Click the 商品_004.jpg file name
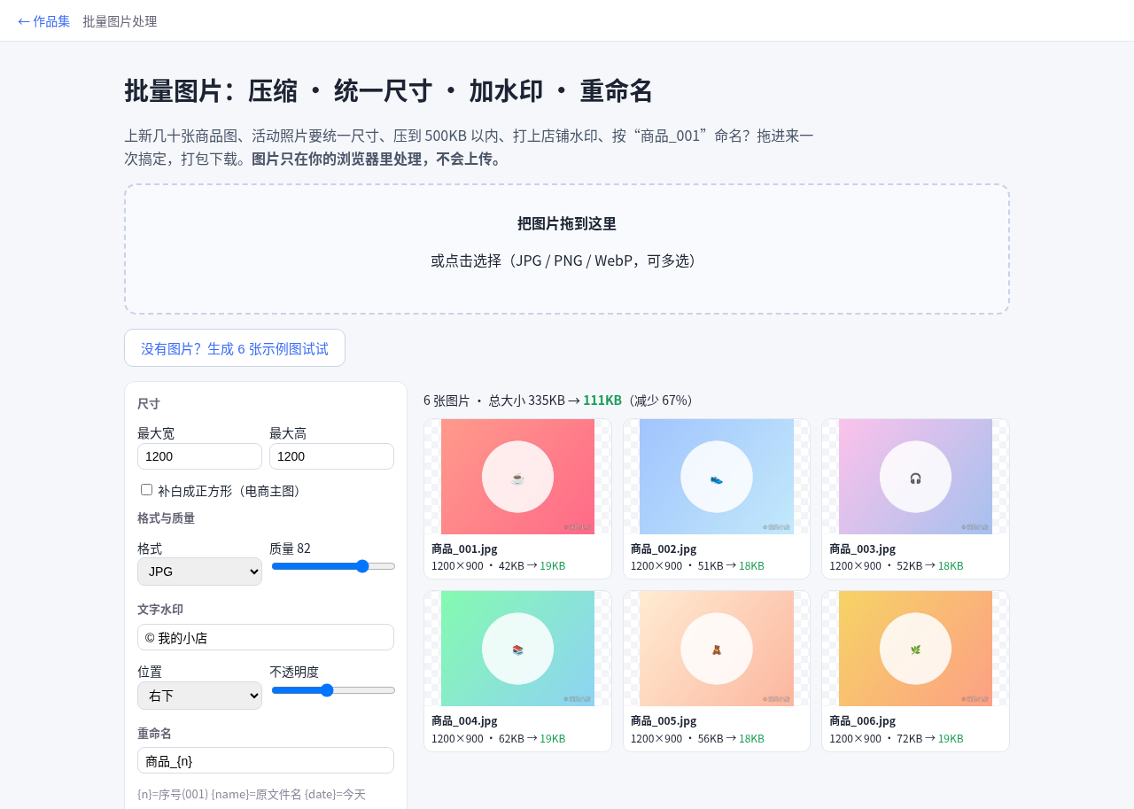1134x809 pixels. [464, 720]
